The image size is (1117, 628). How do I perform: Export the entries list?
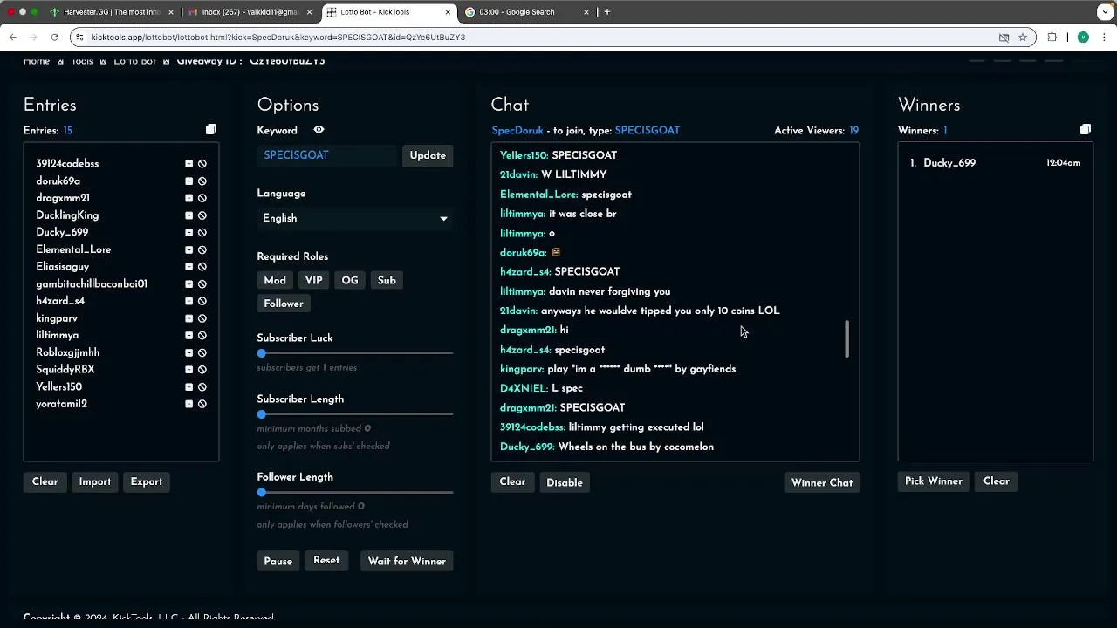pos(147,481)
